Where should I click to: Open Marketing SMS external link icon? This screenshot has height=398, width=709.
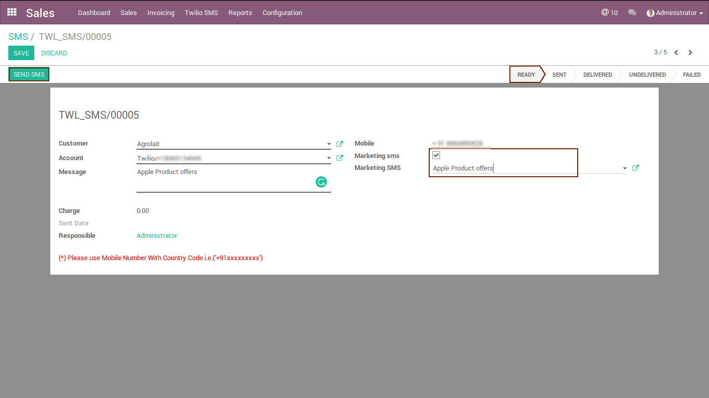(x=635, y=168)
